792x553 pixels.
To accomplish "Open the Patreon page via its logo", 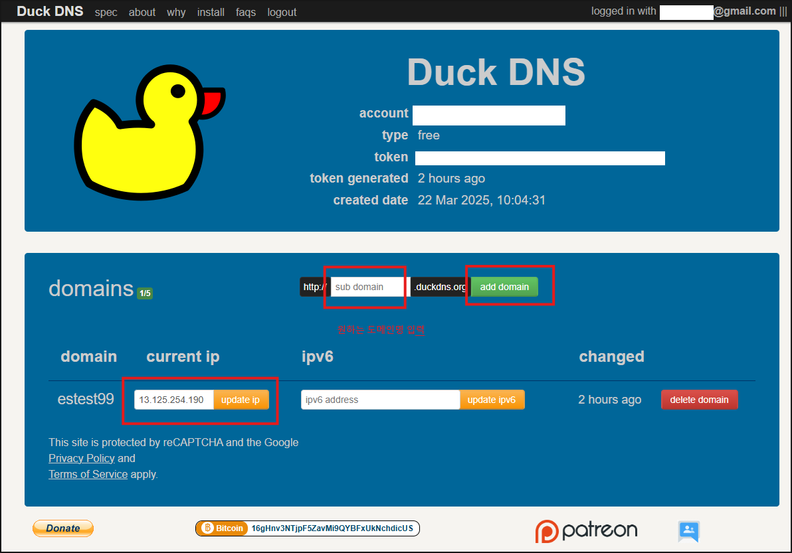I will pyautogui.click(x=586, y=531).
